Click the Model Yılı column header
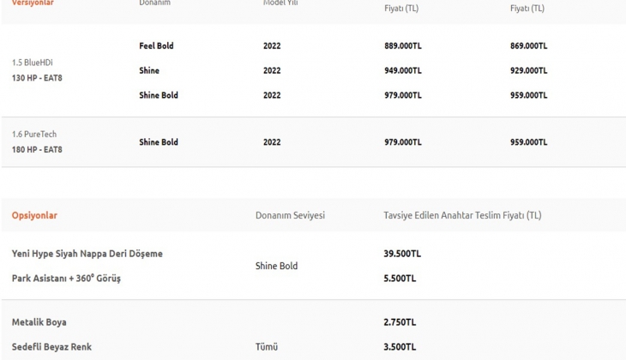Screen dimensions: 626x360 pyautogui.click(x=280, y=3)
